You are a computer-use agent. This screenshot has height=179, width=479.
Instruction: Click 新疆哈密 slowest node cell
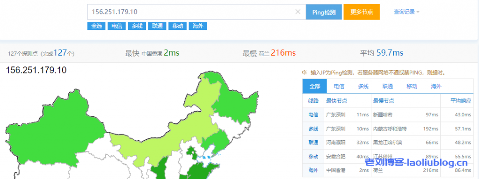(x=383, y=115)
